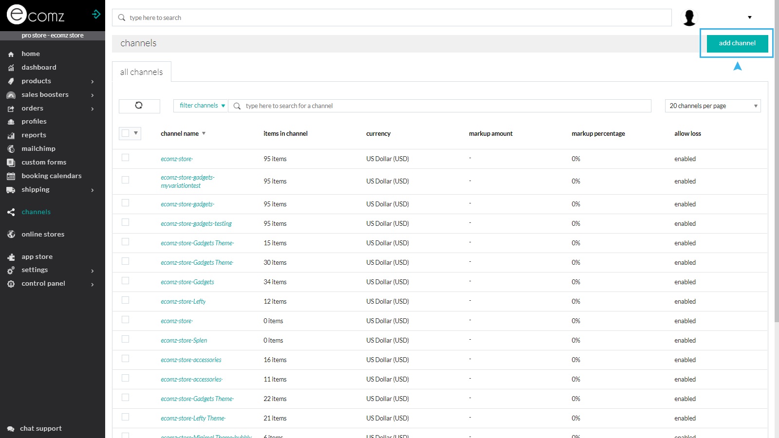The width and height of the screenshot is (779, 438).
Task: Open the 20 channels per page dropdown
Action: click(x=712, y=106)
